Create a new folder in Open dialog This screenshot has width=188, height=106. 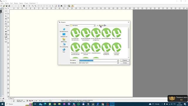tap(102, 26)
